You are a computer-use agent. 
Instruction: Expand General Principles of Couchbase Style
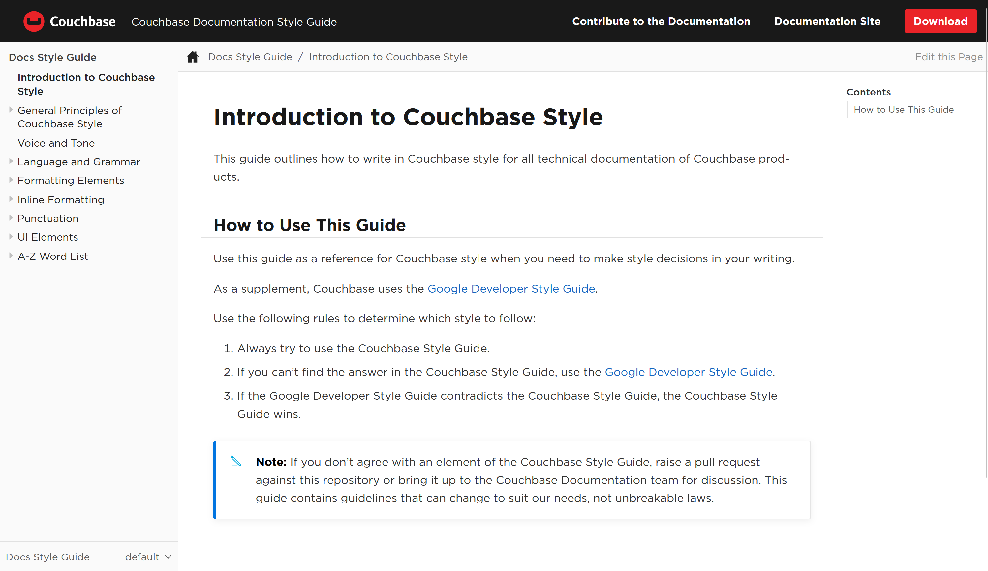click(11, 110)
